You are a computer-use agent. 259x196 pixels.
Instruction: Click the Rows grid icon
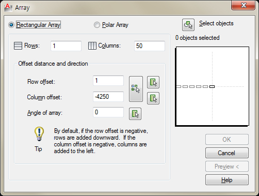[18, 46]
